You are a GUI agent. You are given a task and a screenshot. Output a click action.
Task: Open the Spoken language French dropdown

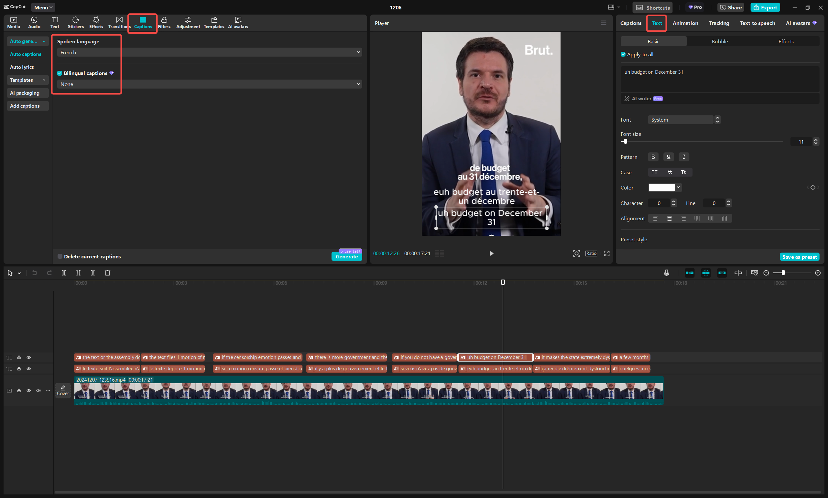209,52
